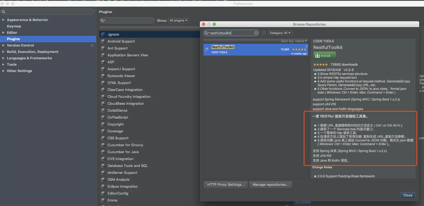This screenshot has width=424, height=206.
Task: Select the RestfulToolkit search result row
Action: (x=256, y=49)
